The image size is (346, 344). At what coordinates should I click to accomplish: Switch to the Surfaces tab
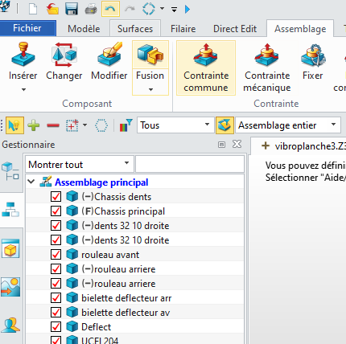tap(135, 29)
